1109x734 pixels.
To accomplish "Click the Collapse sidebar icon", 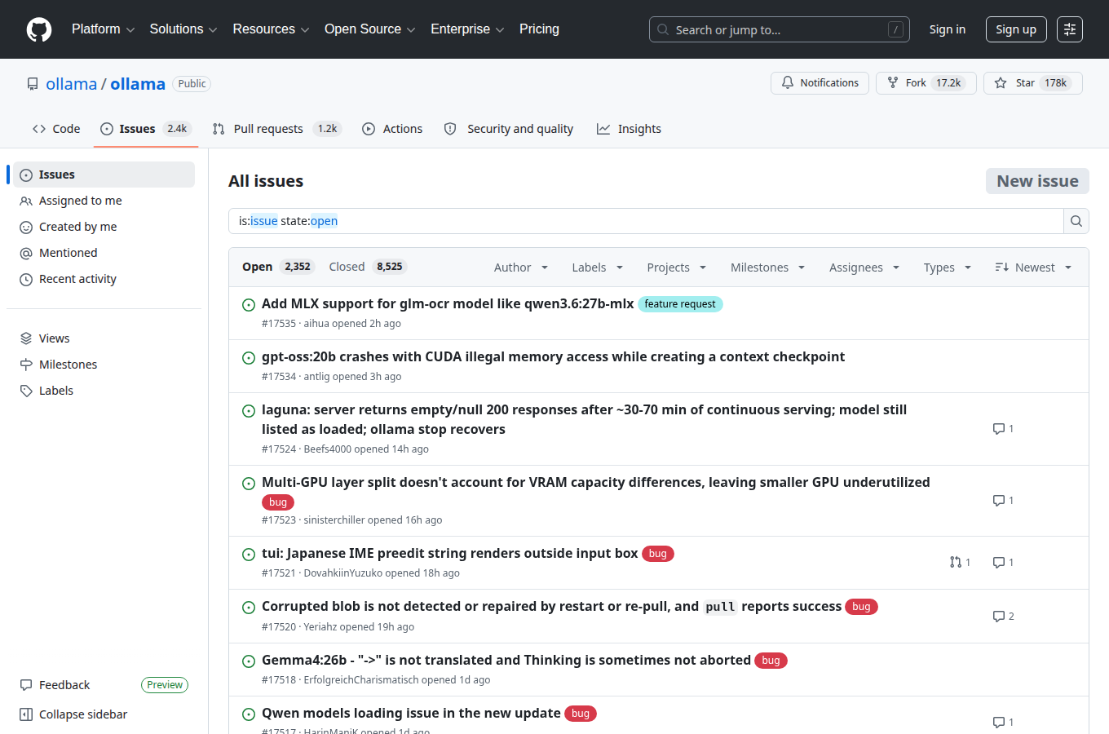I will point(26,714).
